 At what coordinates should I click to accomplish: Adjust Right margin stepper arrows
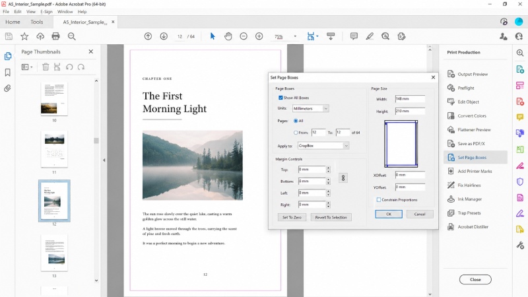pos(328,205)
